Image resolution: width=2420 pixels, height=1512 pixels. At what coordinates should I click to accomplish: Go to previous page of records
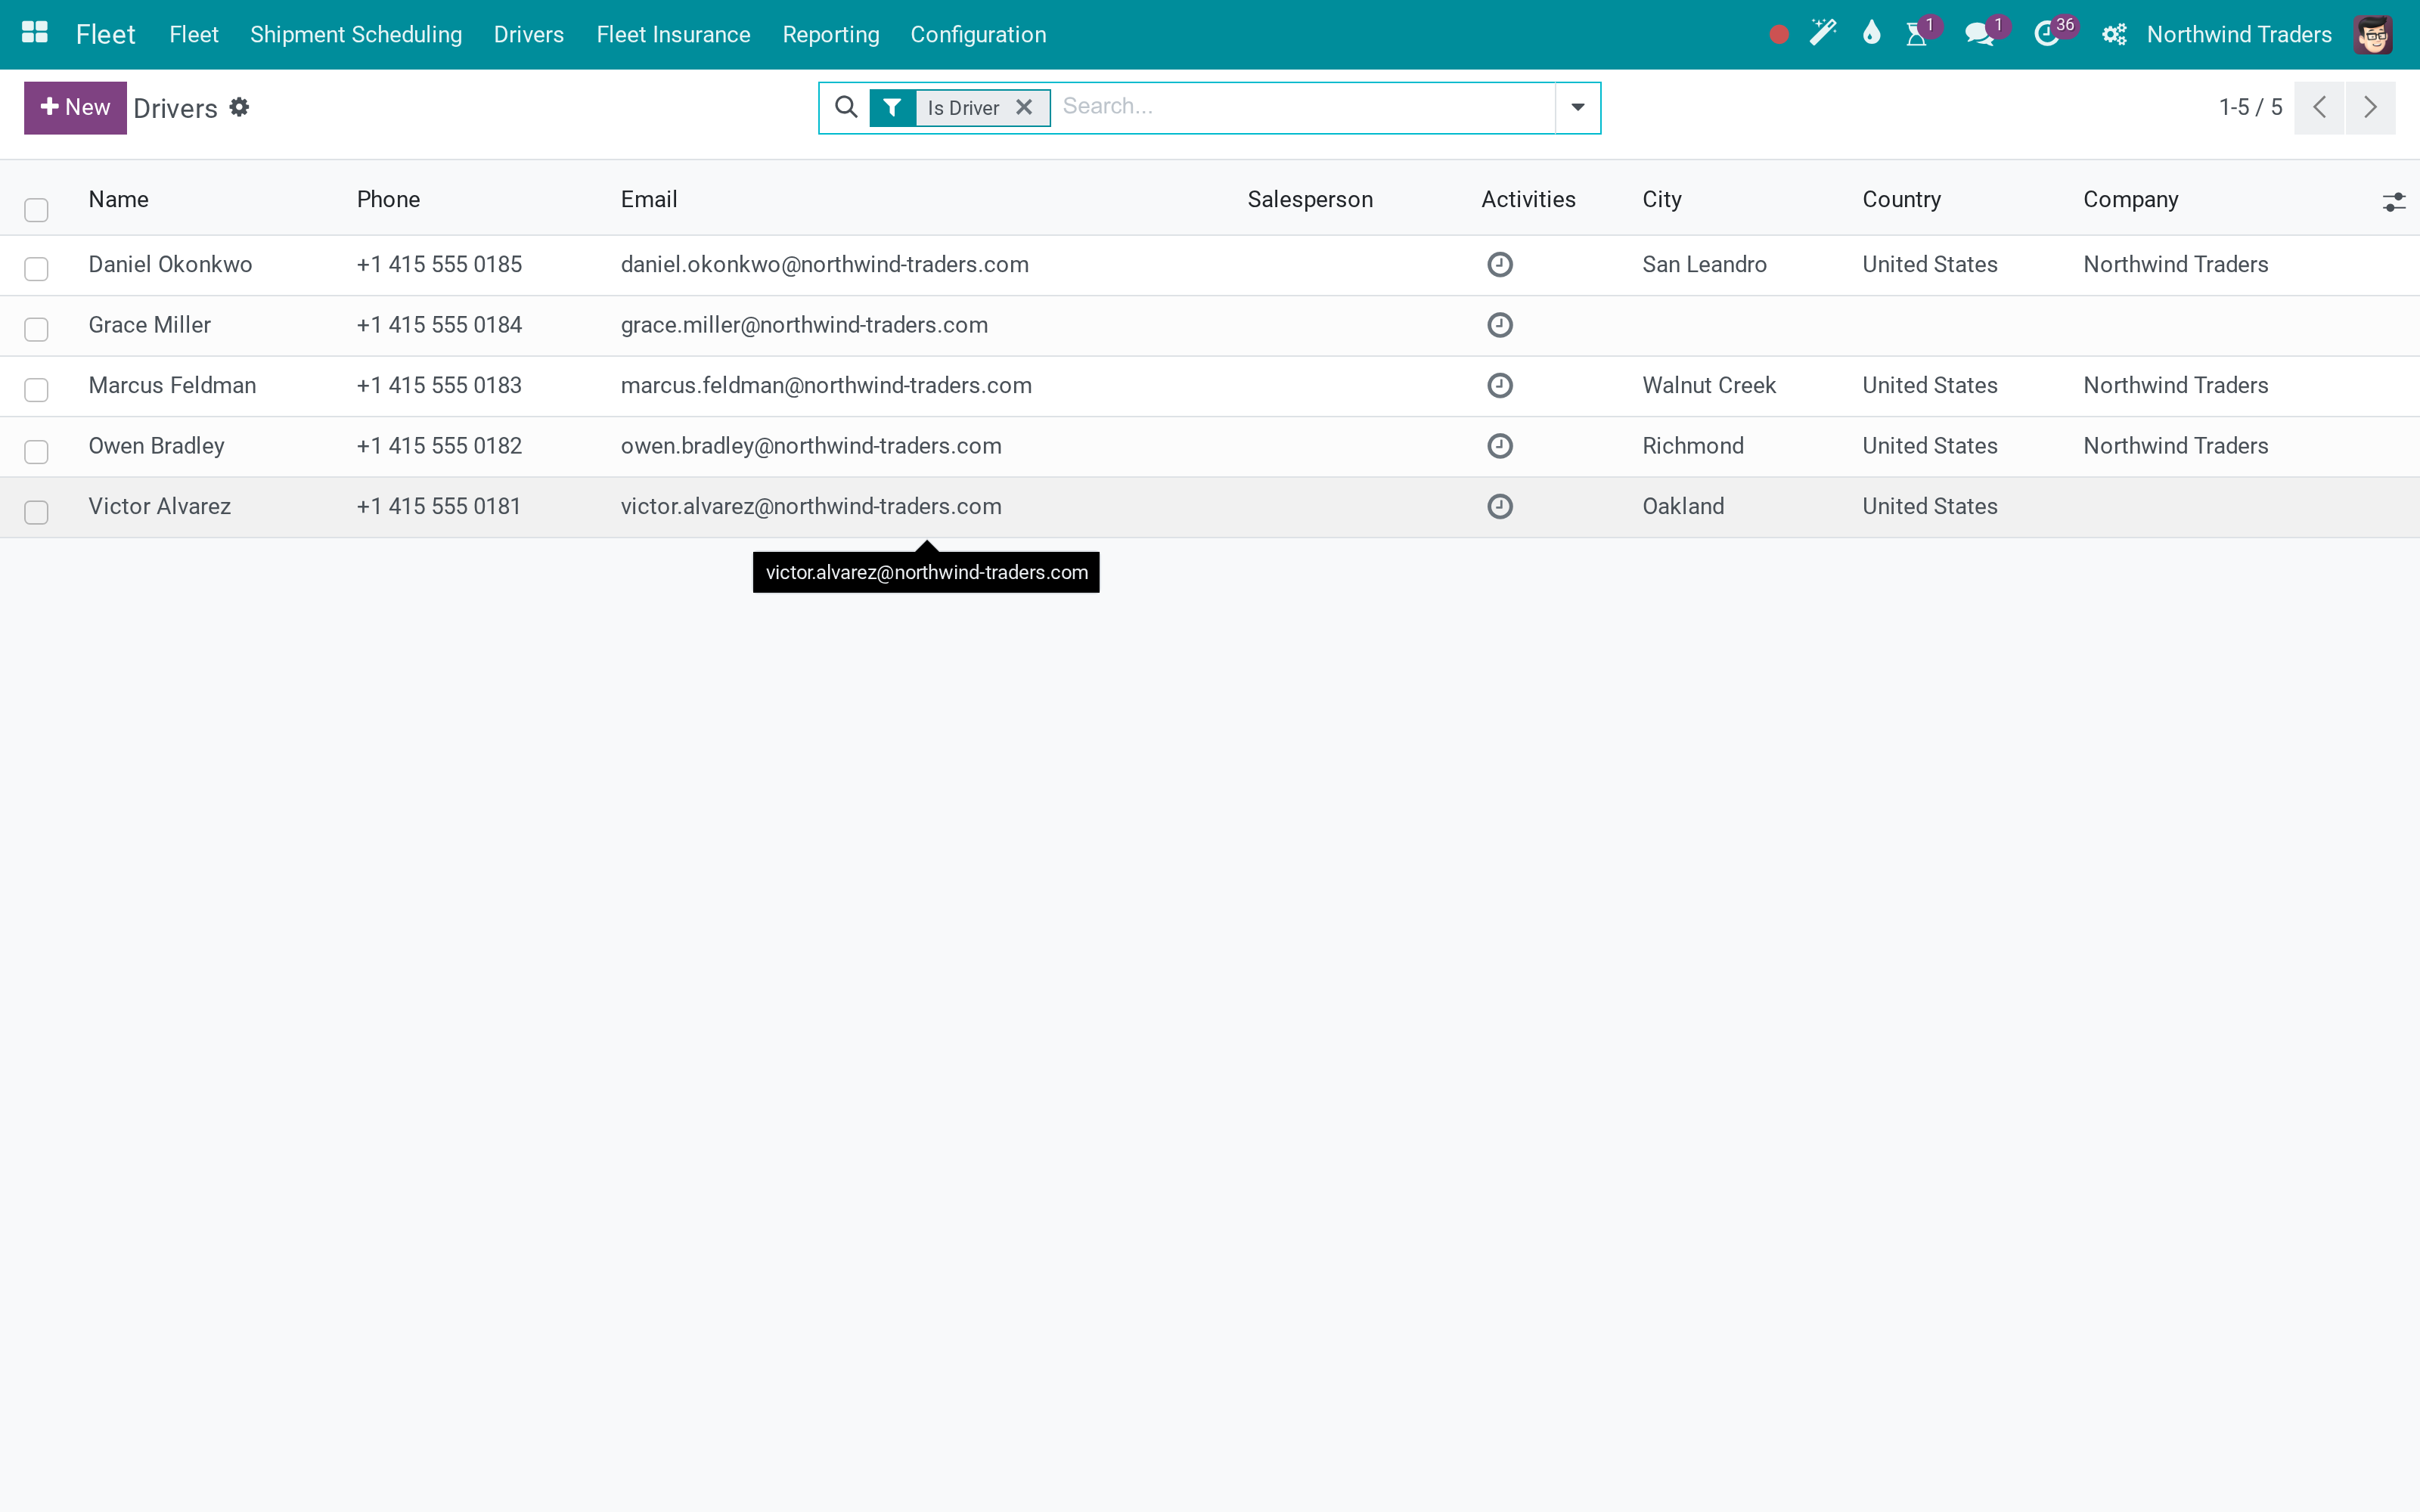pos(2319,107)
